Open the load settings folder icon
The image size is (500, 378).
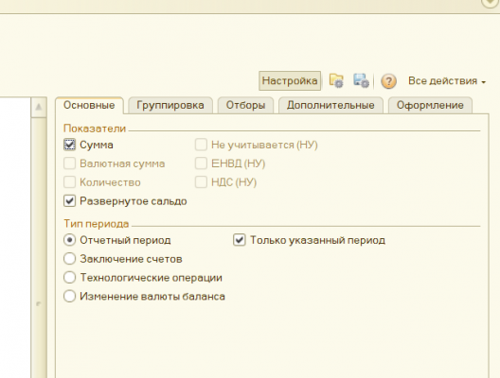[336, 81]
